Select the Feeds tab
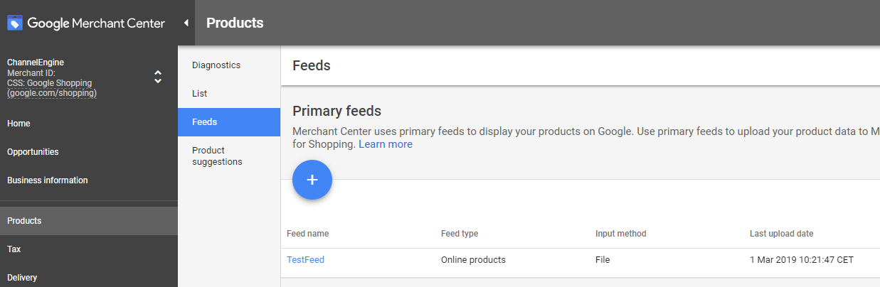Screen dimensions: 880x287 [205, 122]
